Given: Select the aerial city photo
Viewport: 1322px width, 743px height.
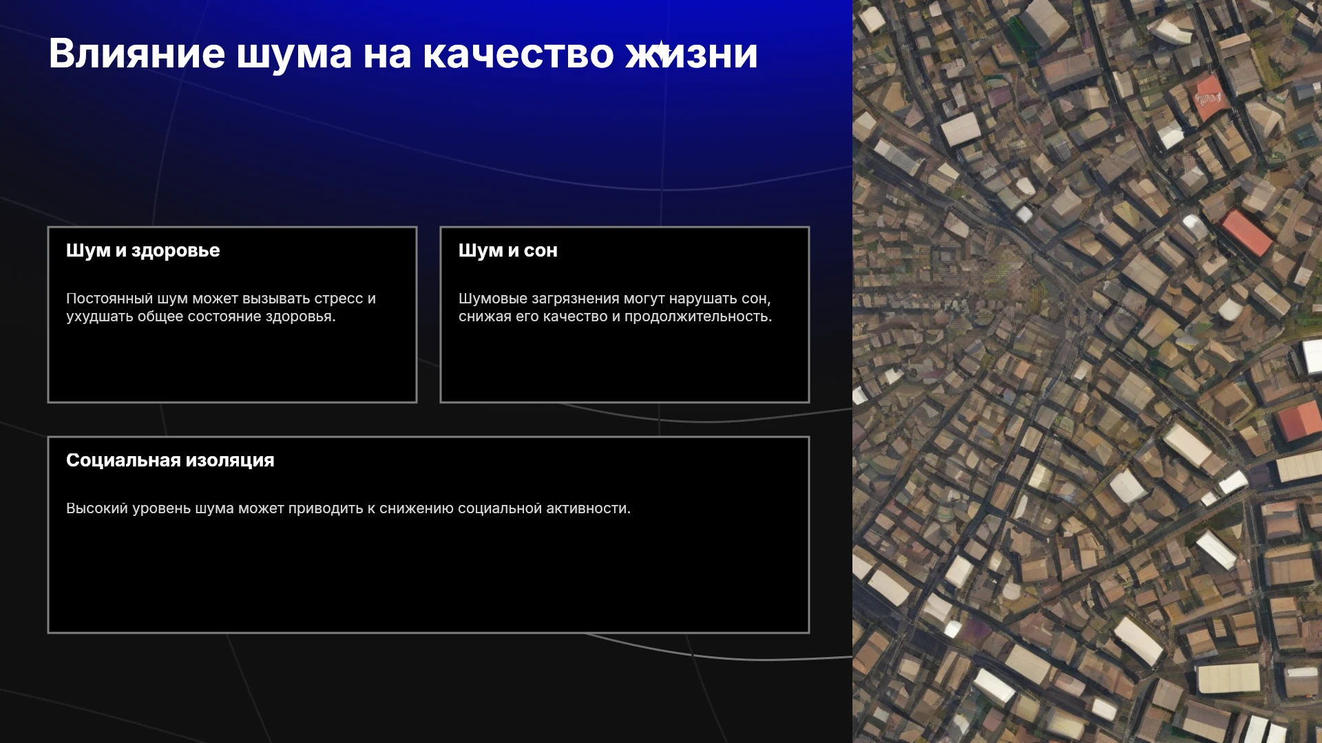Looking at the screenshot, I should (x=1087, y=371).
